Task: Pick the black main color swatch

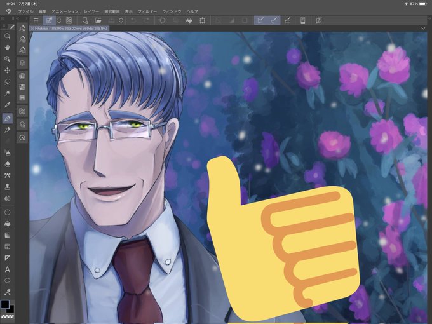Action: point(5,304)
